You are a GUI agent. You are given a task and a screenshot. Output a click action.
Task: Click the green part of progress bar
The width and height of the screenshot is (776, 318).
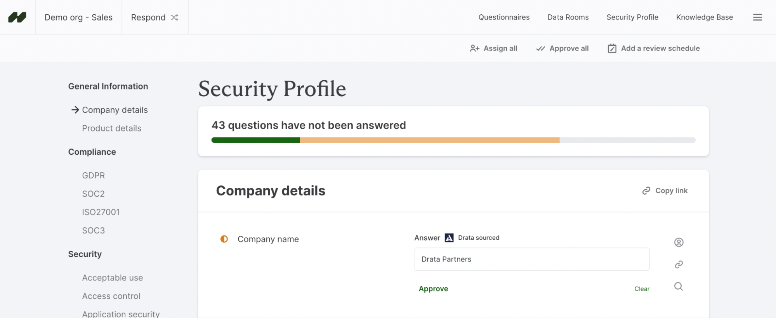click(256, 140)
